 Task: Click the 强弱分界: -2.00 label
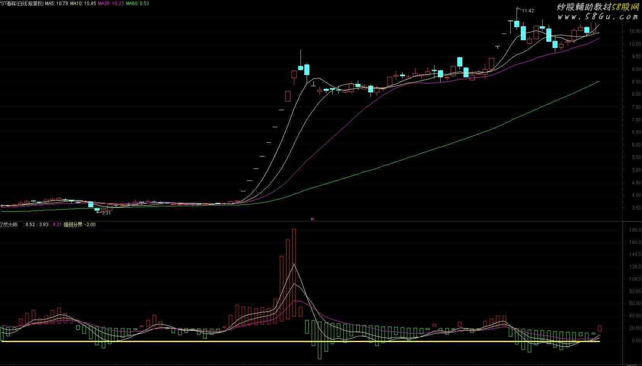pyautogui.click(x=79, y=225)
